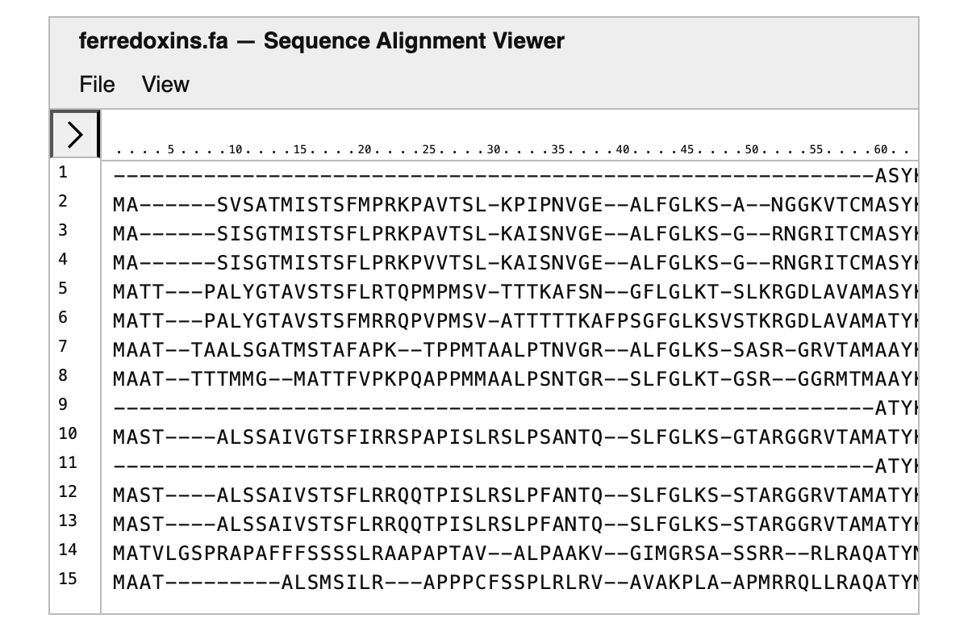The height and width of the screenshot is (631, 968).
Task: Select row number 1 in the gutter
Action: tap(63, 172)
